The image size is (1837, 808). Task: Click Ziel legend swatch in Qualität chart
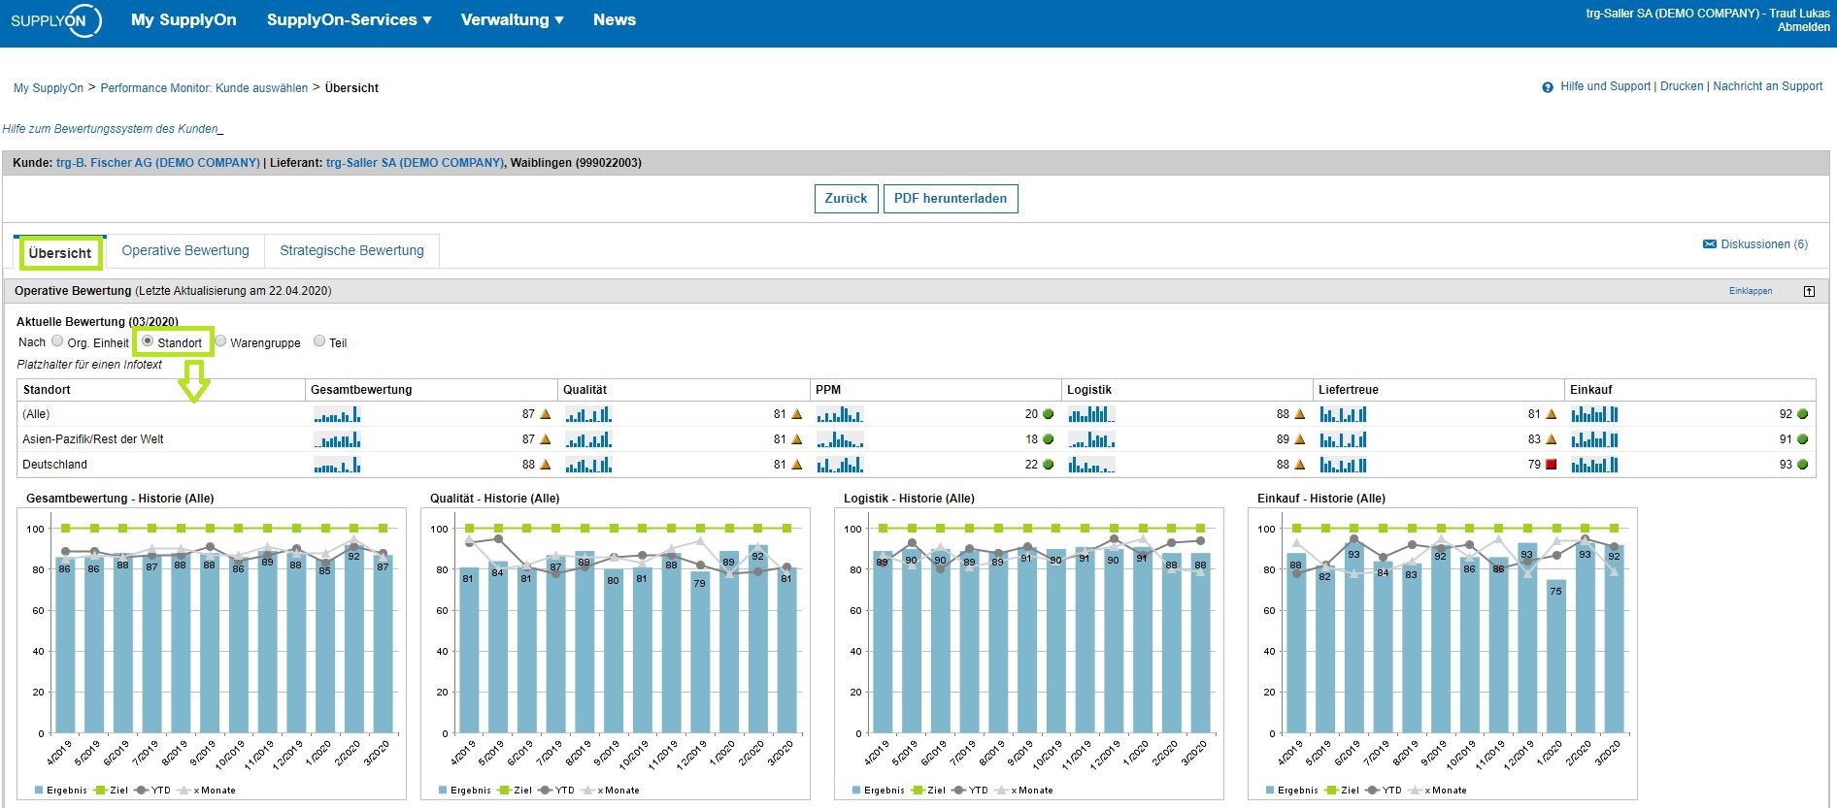click(504, 791)
